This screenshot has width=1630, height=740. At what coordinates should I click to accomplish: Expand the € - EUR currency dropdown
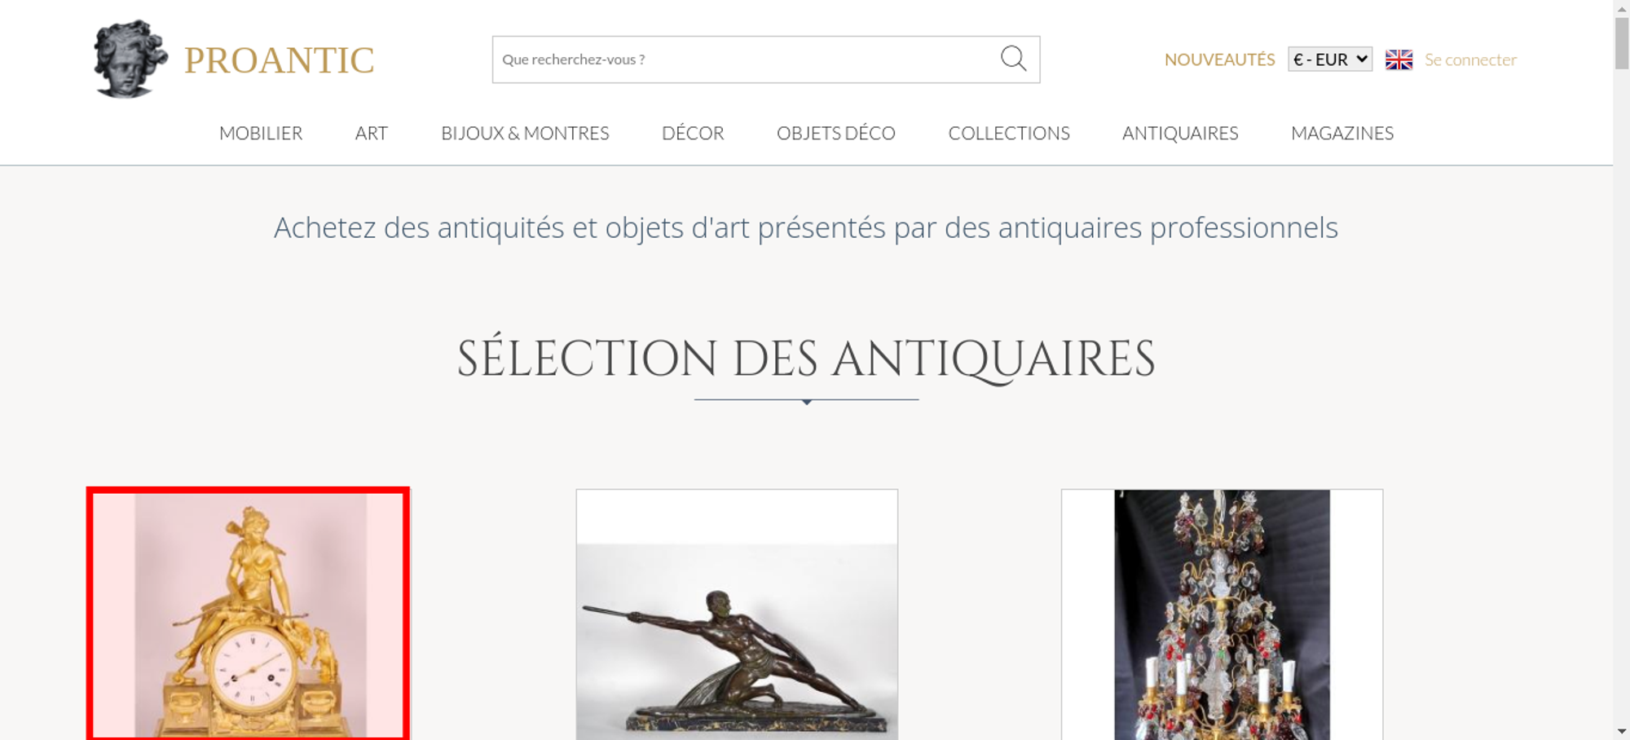point(1330,59)
